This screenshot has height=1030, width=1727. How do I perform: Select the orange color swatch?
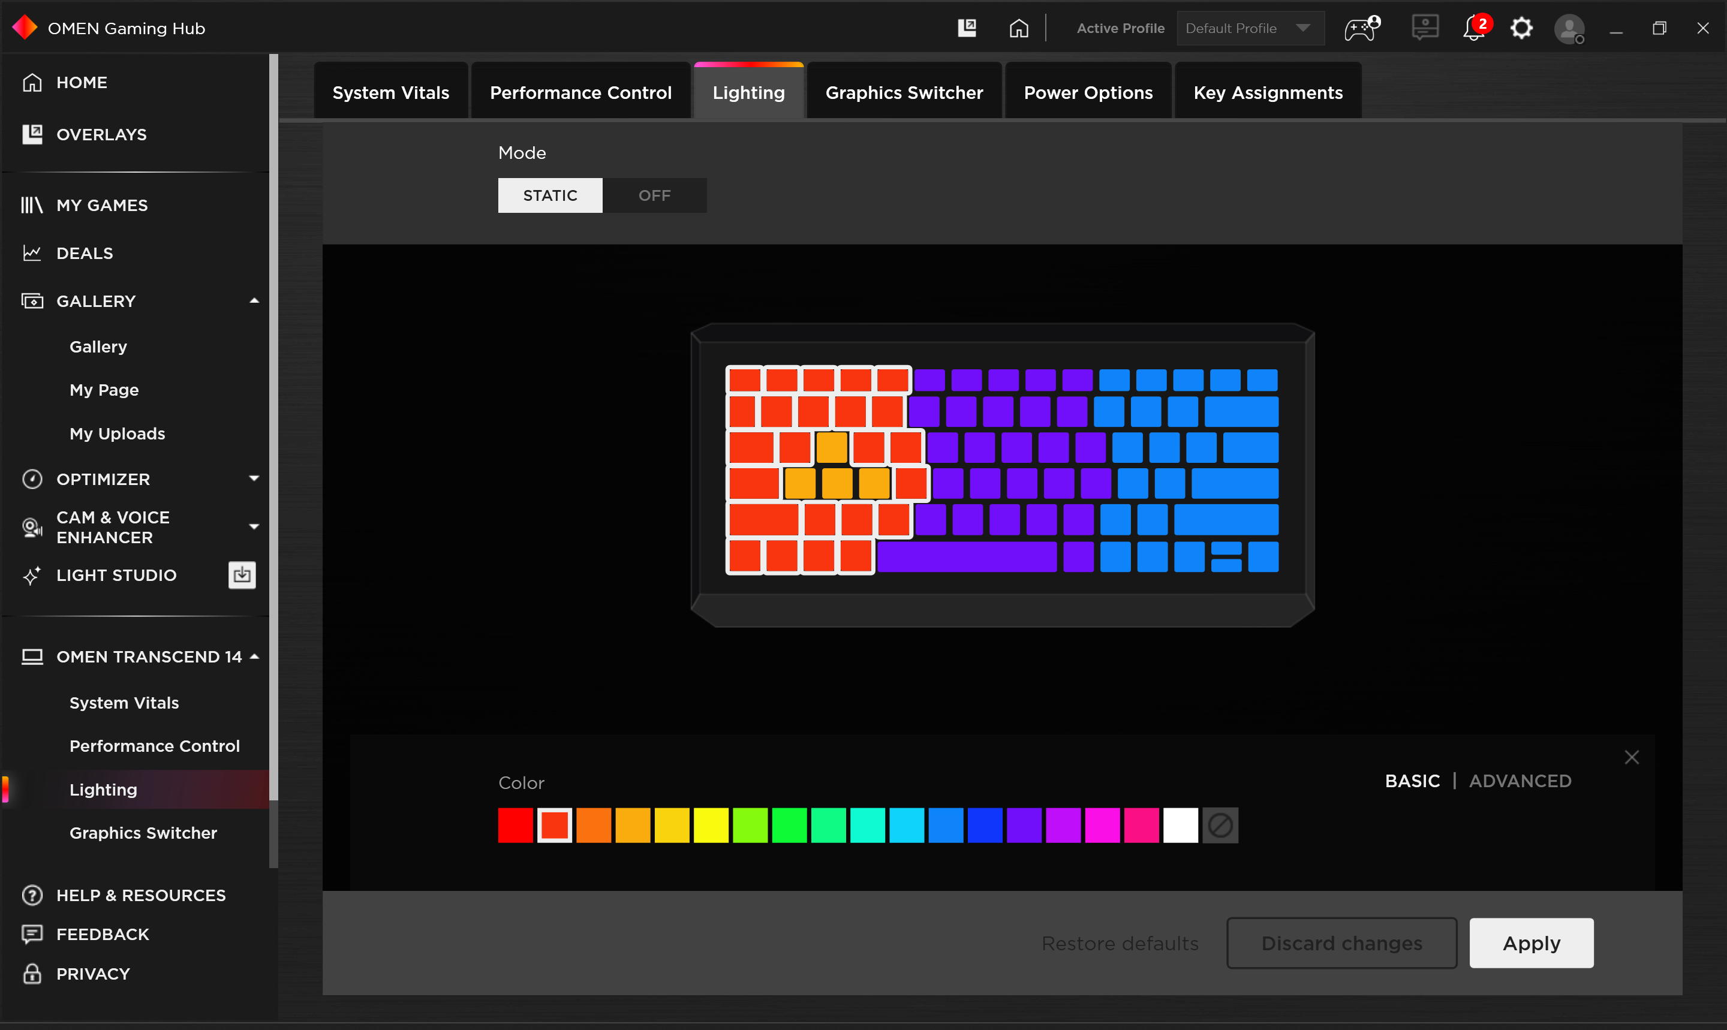coord(594,824)
